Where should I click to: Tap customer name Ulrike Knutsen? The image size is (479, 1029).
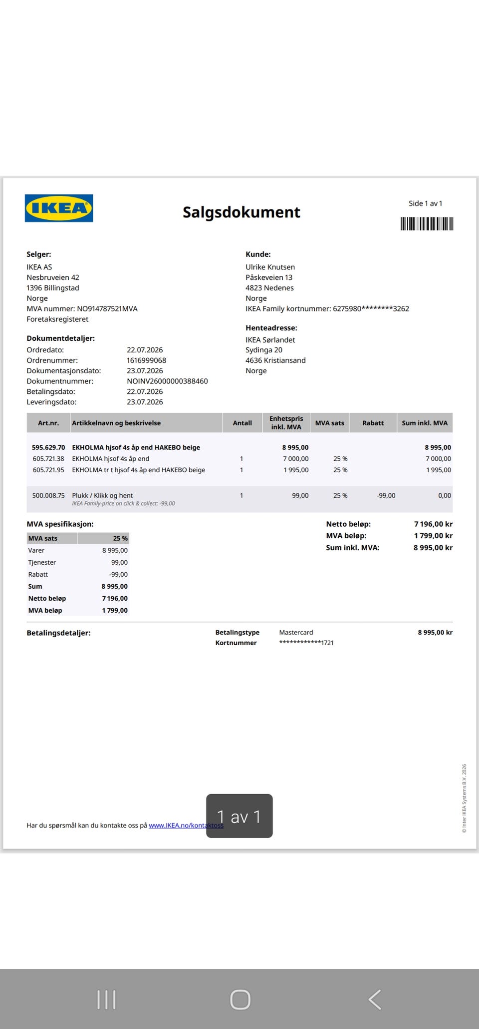[270, 267]
